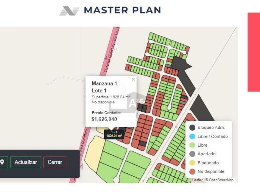Click the No disponible red legend swatch
The width and height of the screenshot is (260, 195).
192,171
